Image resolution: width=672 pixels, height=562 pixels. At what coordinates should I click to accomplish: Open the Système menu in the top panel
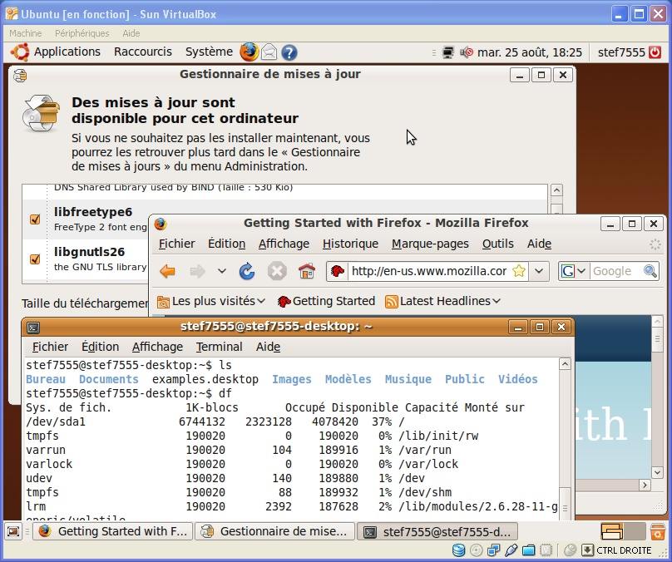(209, 52)
